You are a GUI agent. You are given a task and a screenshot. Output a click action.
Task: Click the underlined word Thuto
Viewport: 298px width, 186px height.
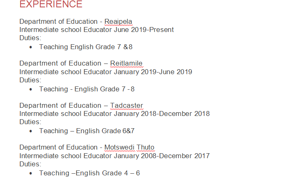(x=146, y=147)
